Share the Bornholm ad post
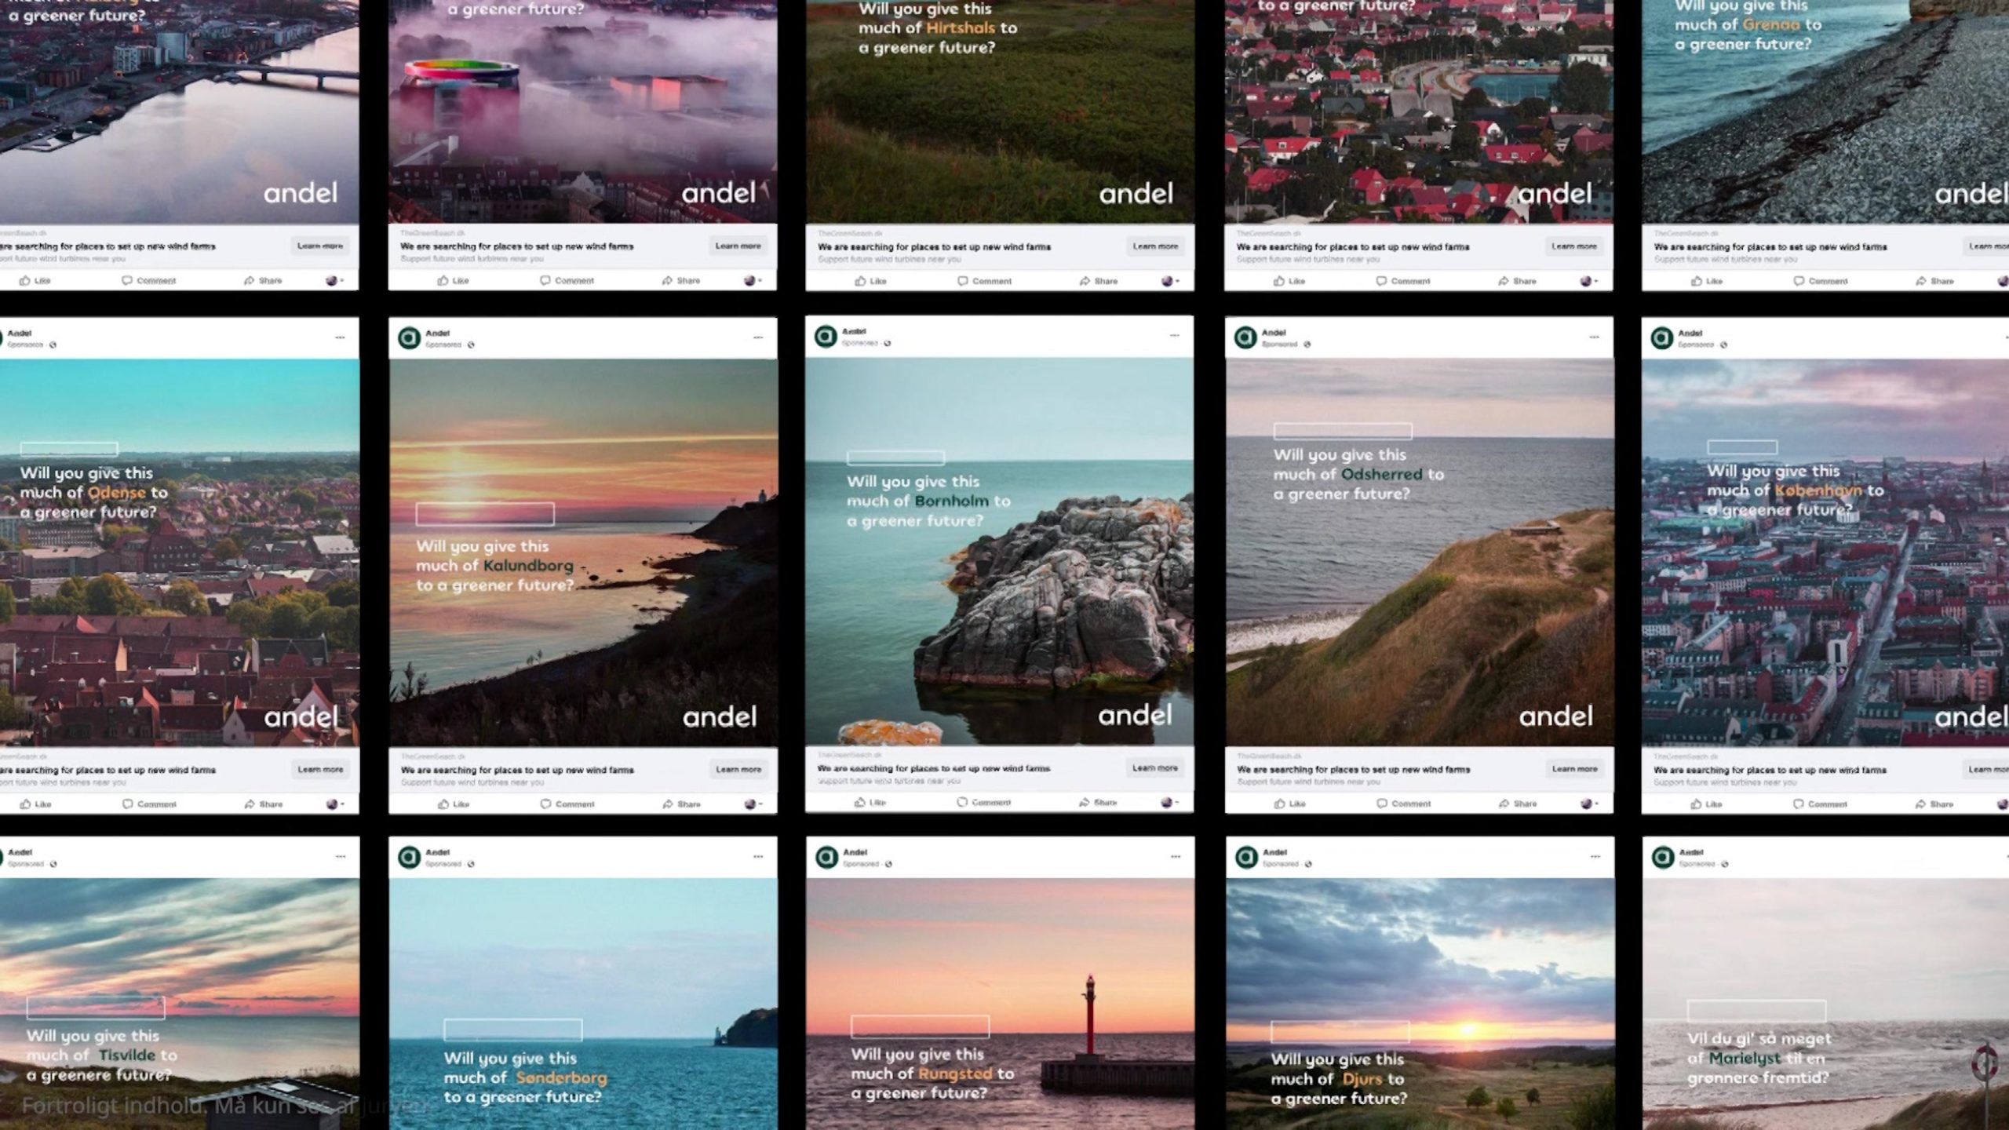 click(1098, 802)
